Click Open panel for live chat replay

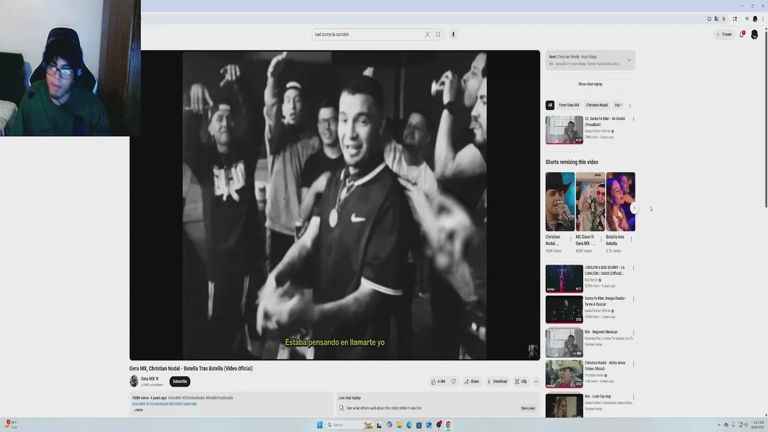pyautogui.click(x=528, y=409)
